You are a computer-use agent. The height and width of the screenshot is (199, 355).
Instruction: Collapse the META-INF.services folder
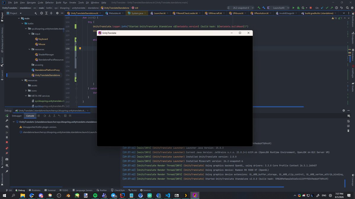(26, 96)
